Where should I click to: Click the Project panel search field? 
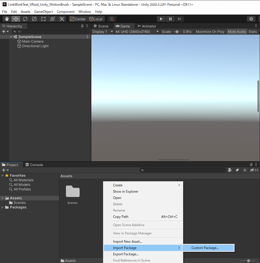click(183, 170)
